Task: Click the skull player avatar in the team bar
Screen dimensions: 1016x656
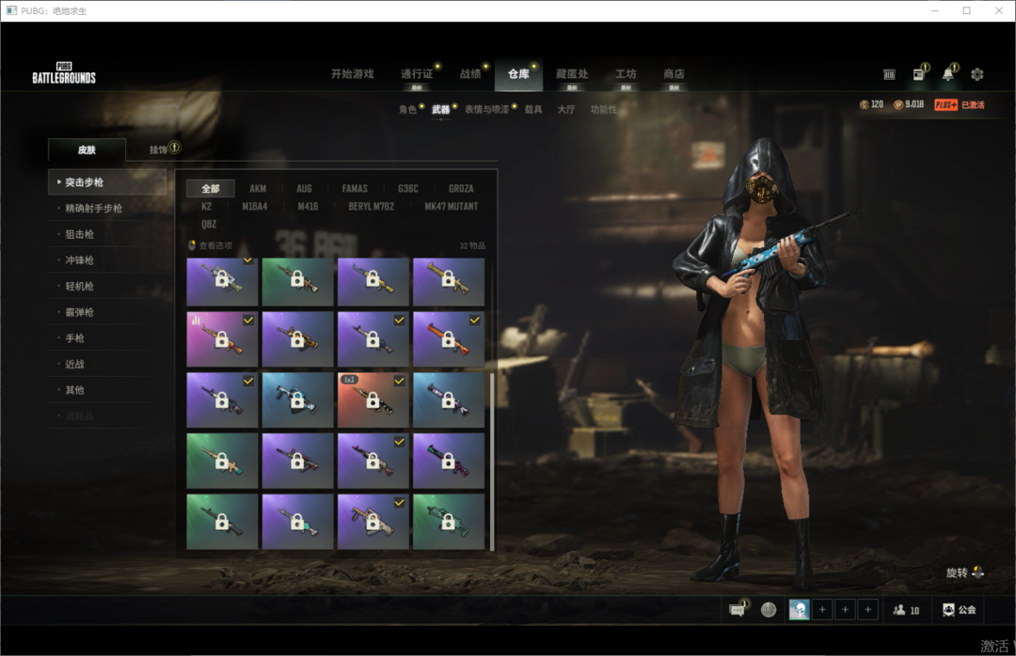Action: [x=799, y=609]
